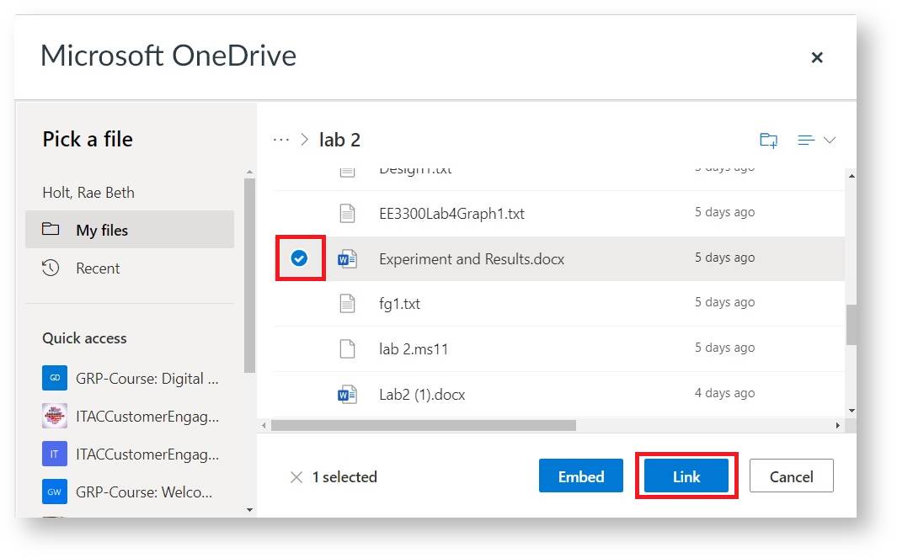Clear selection with the X beside 1 selected
This screenshot has width=897, height=558.
pyautogui.click(x=297, y=477)
